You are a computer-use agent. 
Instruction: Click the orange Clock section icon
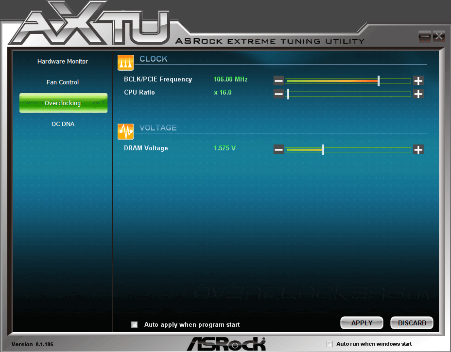click(126, 63)
